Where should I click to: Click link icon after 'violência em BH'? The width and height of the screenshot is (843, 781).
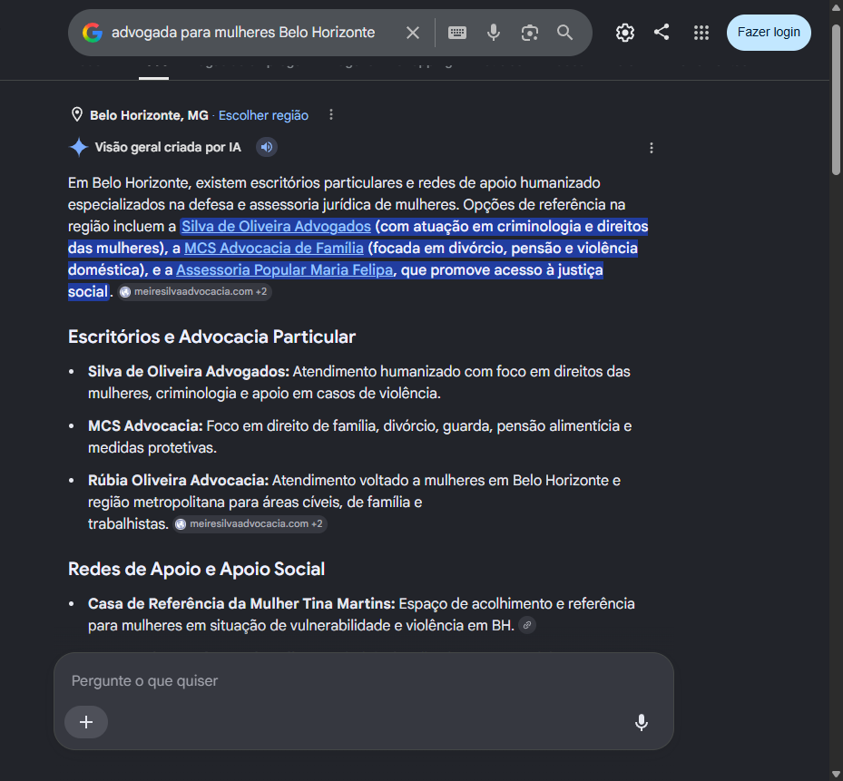coord(527,625)
